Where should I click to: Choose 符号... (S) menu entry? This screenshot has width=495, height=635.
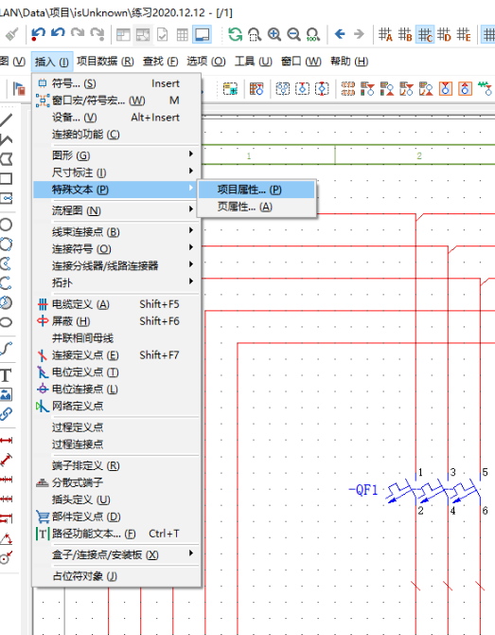point(116,83)
